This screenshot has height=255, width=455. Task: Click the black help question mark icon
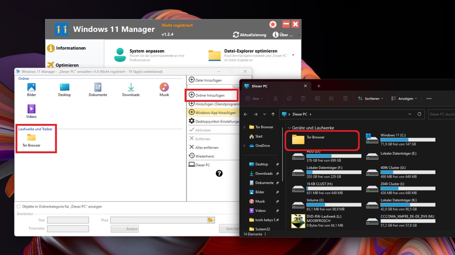(x=219, y=173)
